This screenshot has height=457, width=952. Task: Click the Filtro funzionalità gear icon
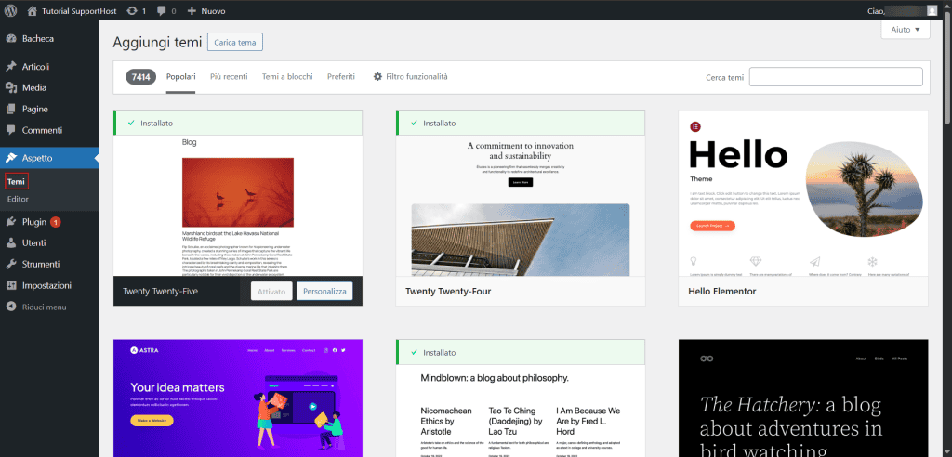pyautogui.click(x=377, y=77)
